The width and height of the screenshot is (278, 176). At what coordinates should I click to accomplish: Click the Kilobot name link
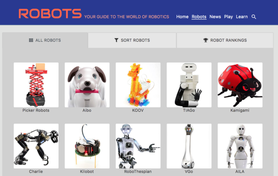click(x=87, y=171)
